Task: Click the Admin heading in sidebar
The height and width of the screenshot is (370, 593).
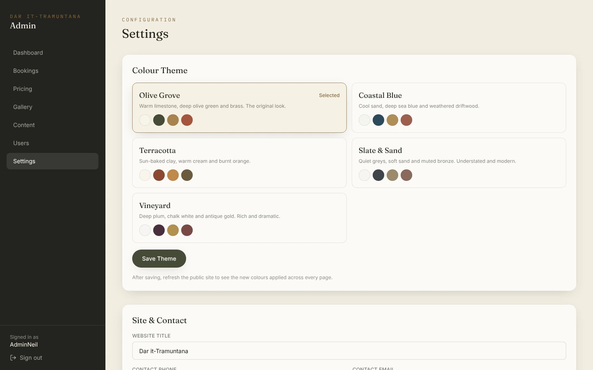Action: point(23,25)
